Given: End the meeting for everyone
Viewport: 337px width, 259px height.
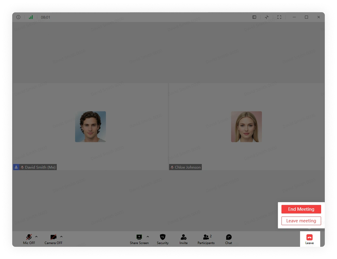Looking at the screenshot, I should pyautogui.click(x=301, y=209).
